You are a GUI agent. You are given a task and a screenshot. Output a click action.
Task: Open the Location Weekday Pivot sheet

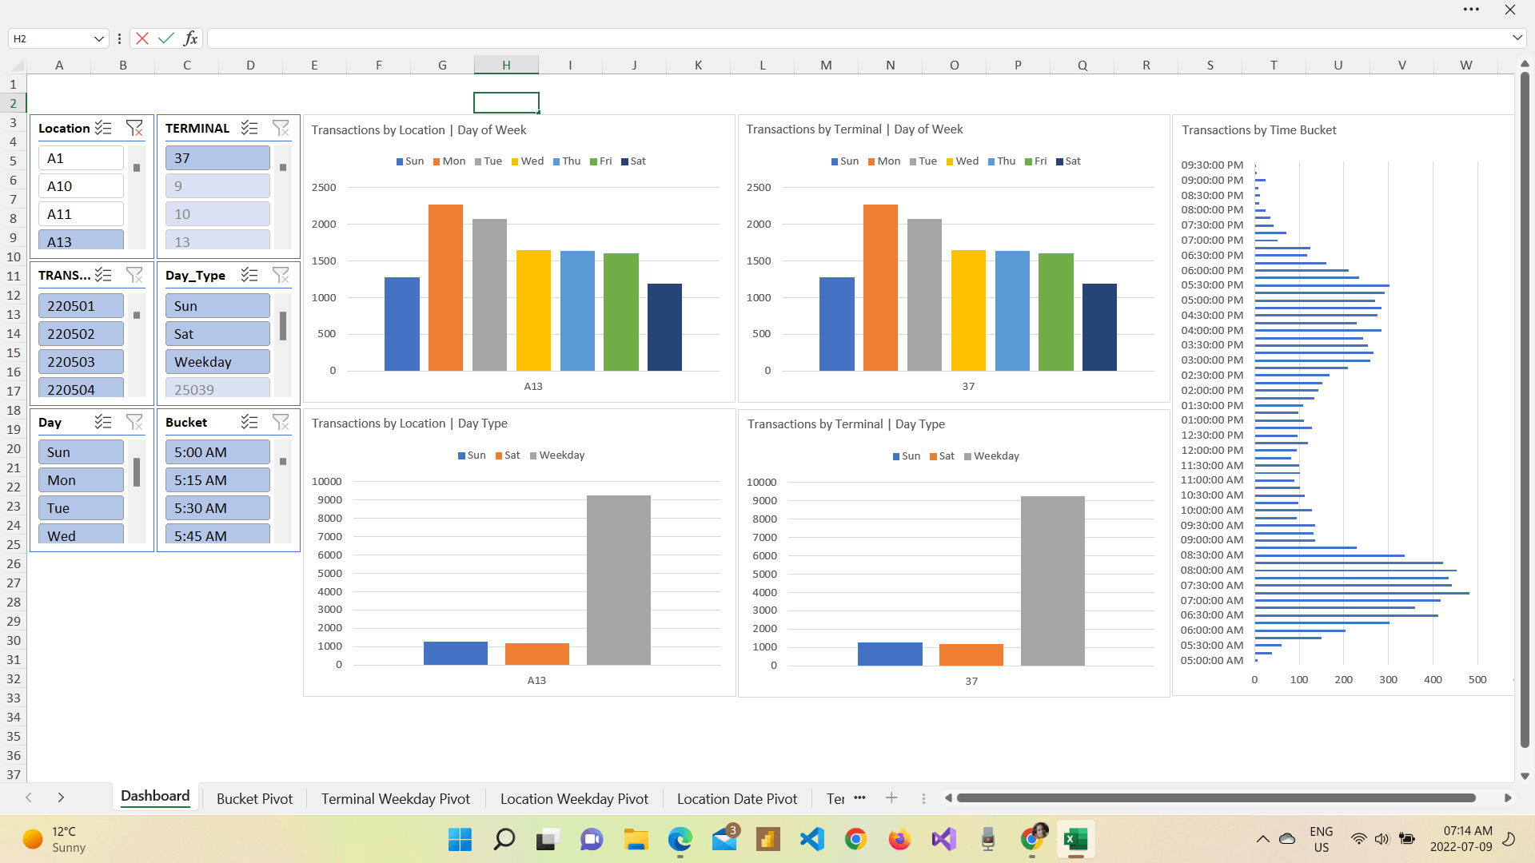click(574, 798)
